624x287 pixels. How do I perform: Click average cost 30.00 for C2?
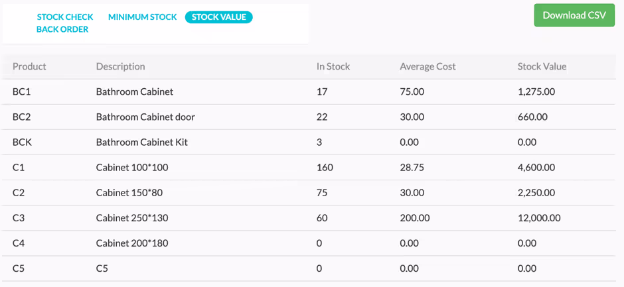pos(412,193)
